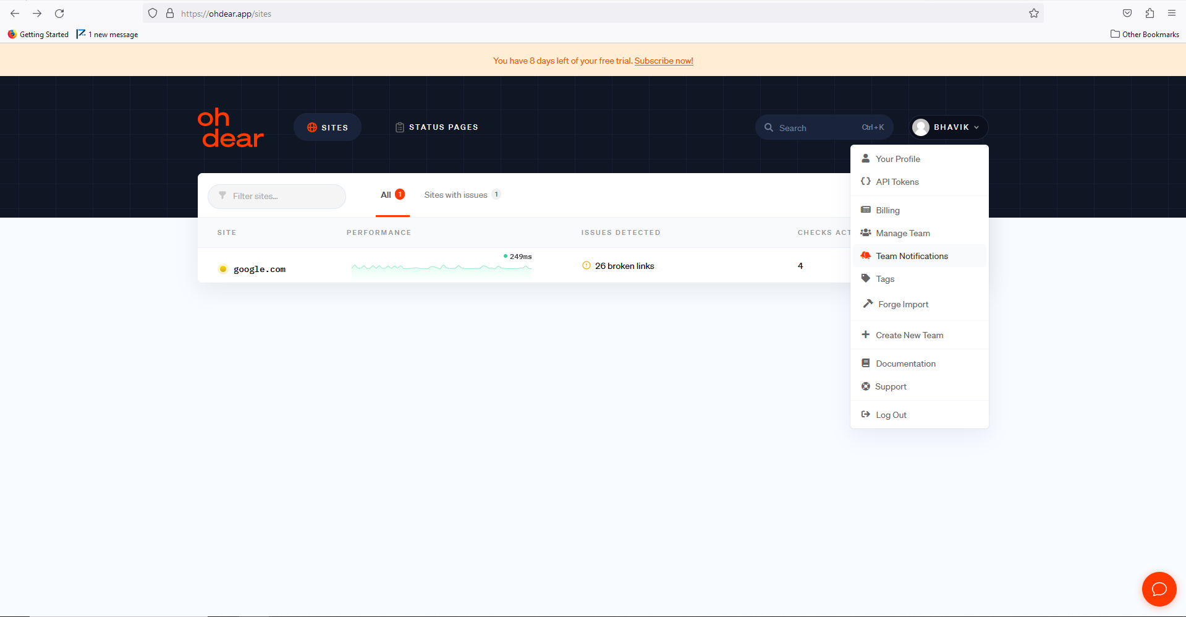Switch to the All sites tab

392,195
